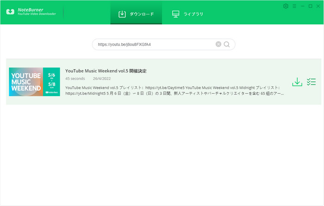This screenshot has width=324, height=206.
Task: Close the NoteBurner window
Action: click(x=318, y=6)
